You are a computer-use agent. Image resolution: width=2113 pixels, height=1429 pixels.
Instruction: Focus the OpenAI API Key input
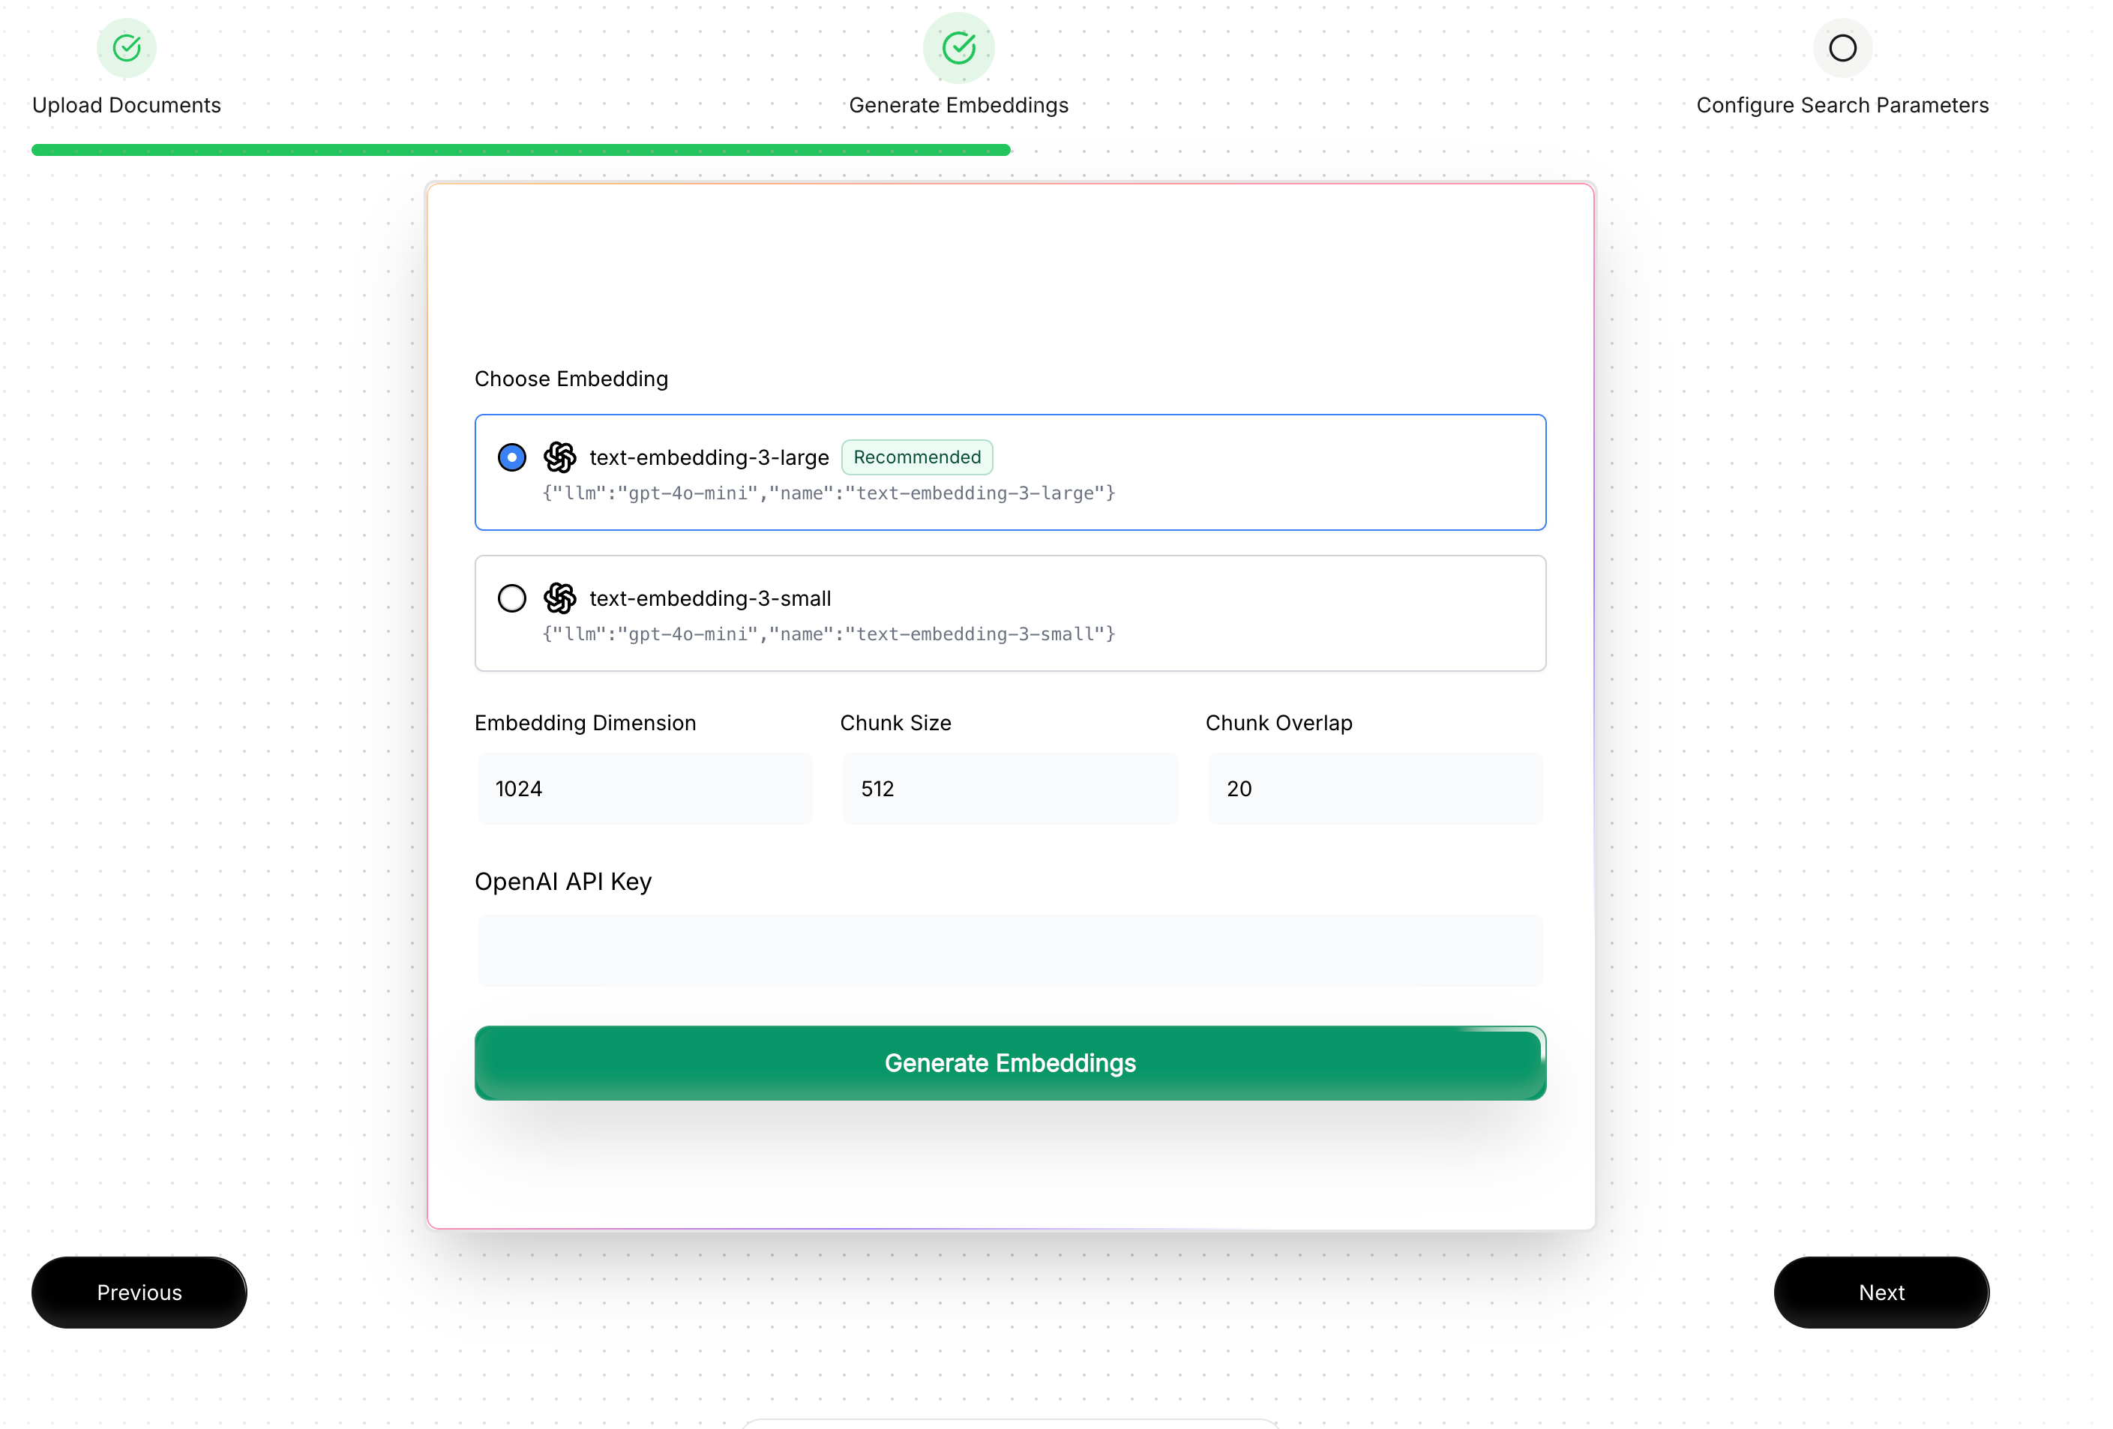[x=1010, y=950]
